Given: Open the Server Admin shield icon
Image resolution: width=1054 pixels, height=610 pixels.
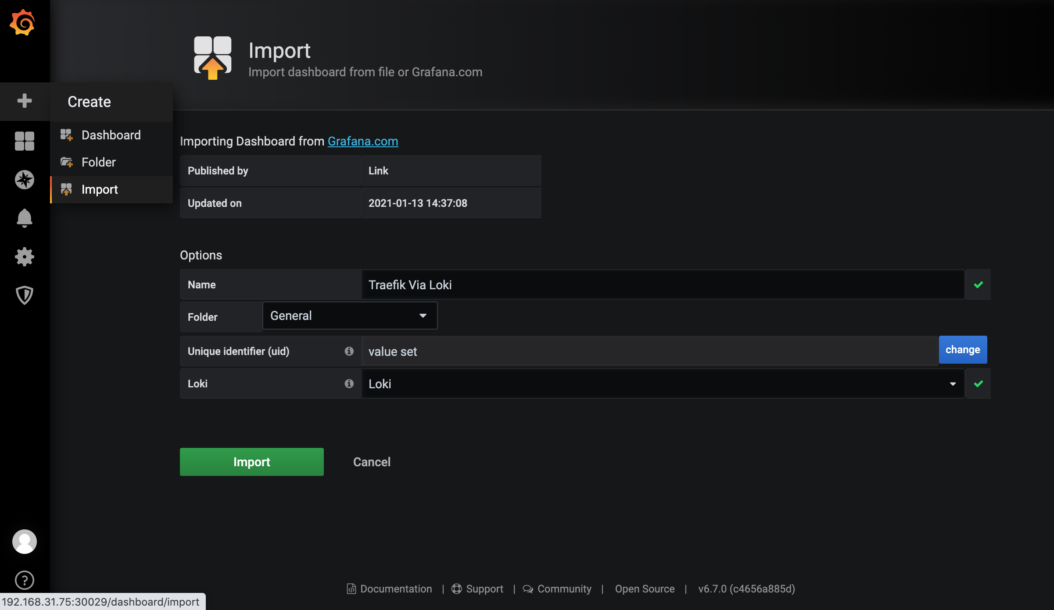Looking at the screenshot, I should [x=25, y=295].
